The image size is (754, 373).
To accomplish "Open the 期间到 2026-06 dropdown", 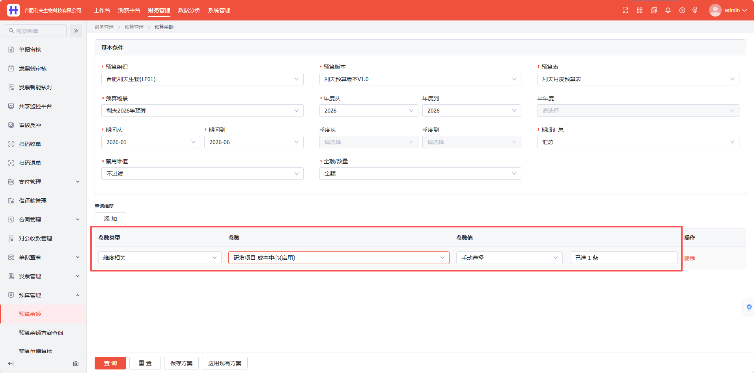I will [254, 142].
